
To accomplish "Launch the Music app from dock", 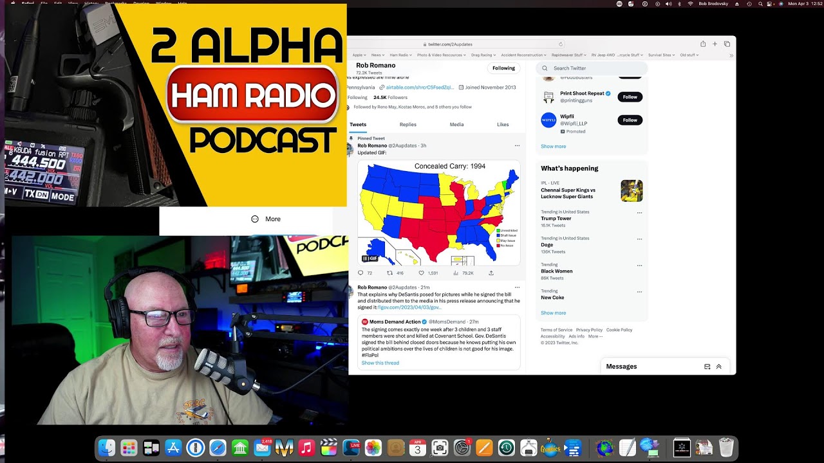I will point(306,448).
